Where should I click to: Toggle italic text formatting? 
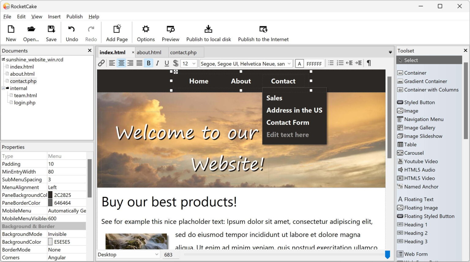(x=157, y=63)
